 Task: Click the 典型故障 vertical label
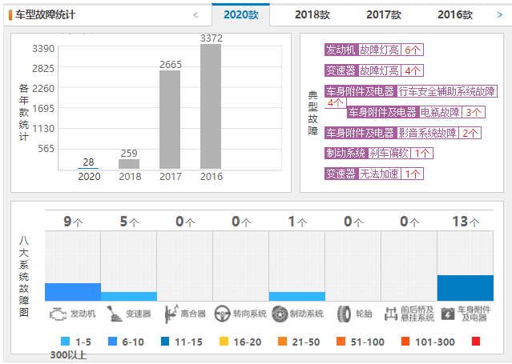coord(312,113)
